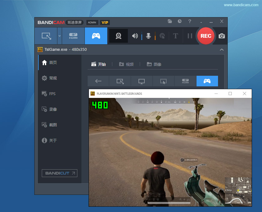Take a screenshot with camera icon
The image size is (262, 212).
pos(222,36)
